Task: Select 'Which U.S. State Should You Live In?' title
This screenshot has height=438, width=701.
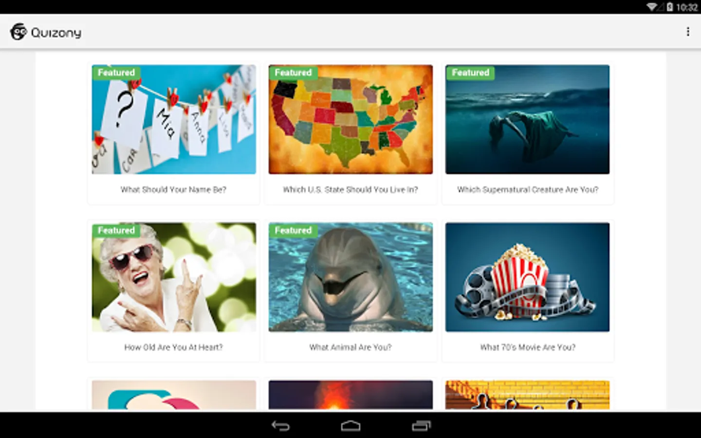Action: point(350,189)
